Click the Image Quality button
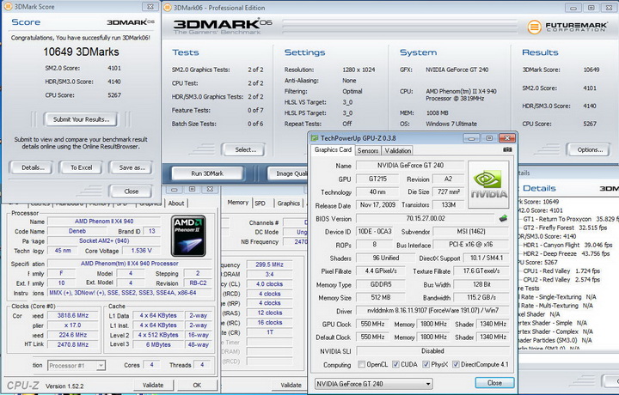This screenshot has width=619, height=395. click(x=288, y=173)
